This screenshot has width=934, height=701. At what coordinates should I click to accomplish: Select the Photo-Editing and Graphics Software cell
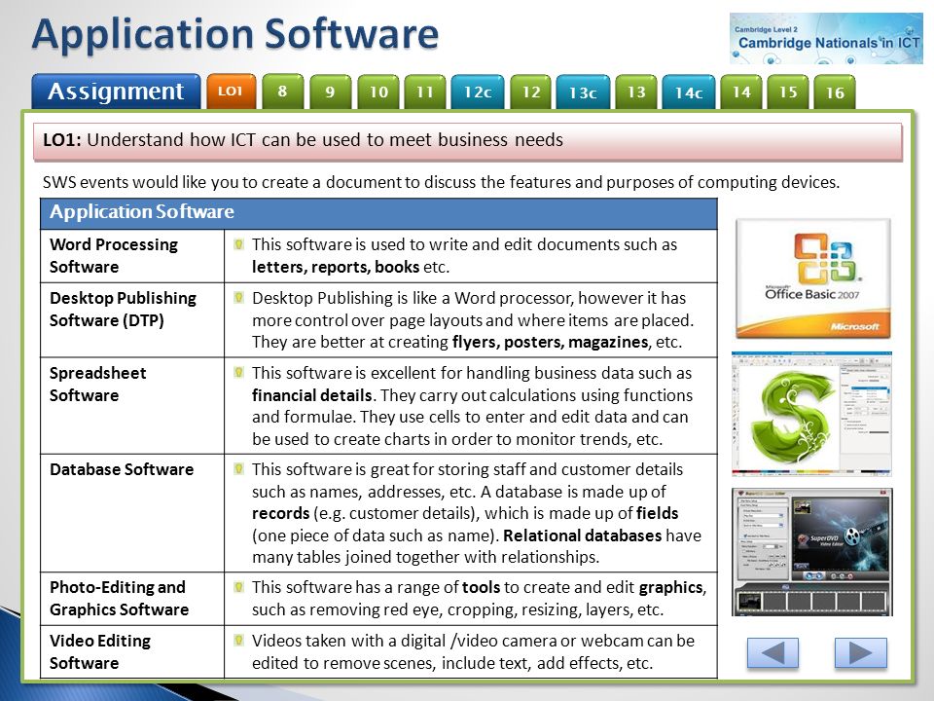[132, 599]
